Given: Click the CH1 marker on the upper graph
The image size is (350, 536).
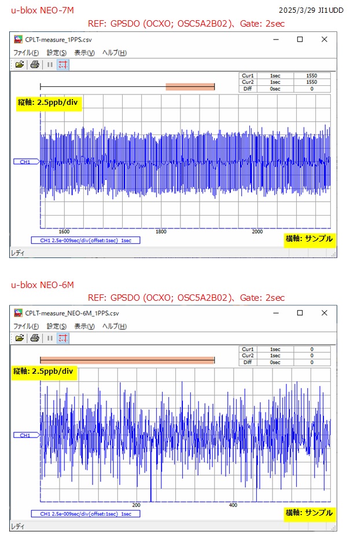Looking at the screenshot, I should 25,162.
